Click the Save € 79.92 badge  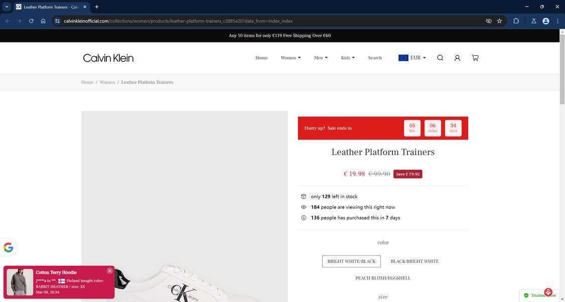pyautogui.click(x=408, y=174)
